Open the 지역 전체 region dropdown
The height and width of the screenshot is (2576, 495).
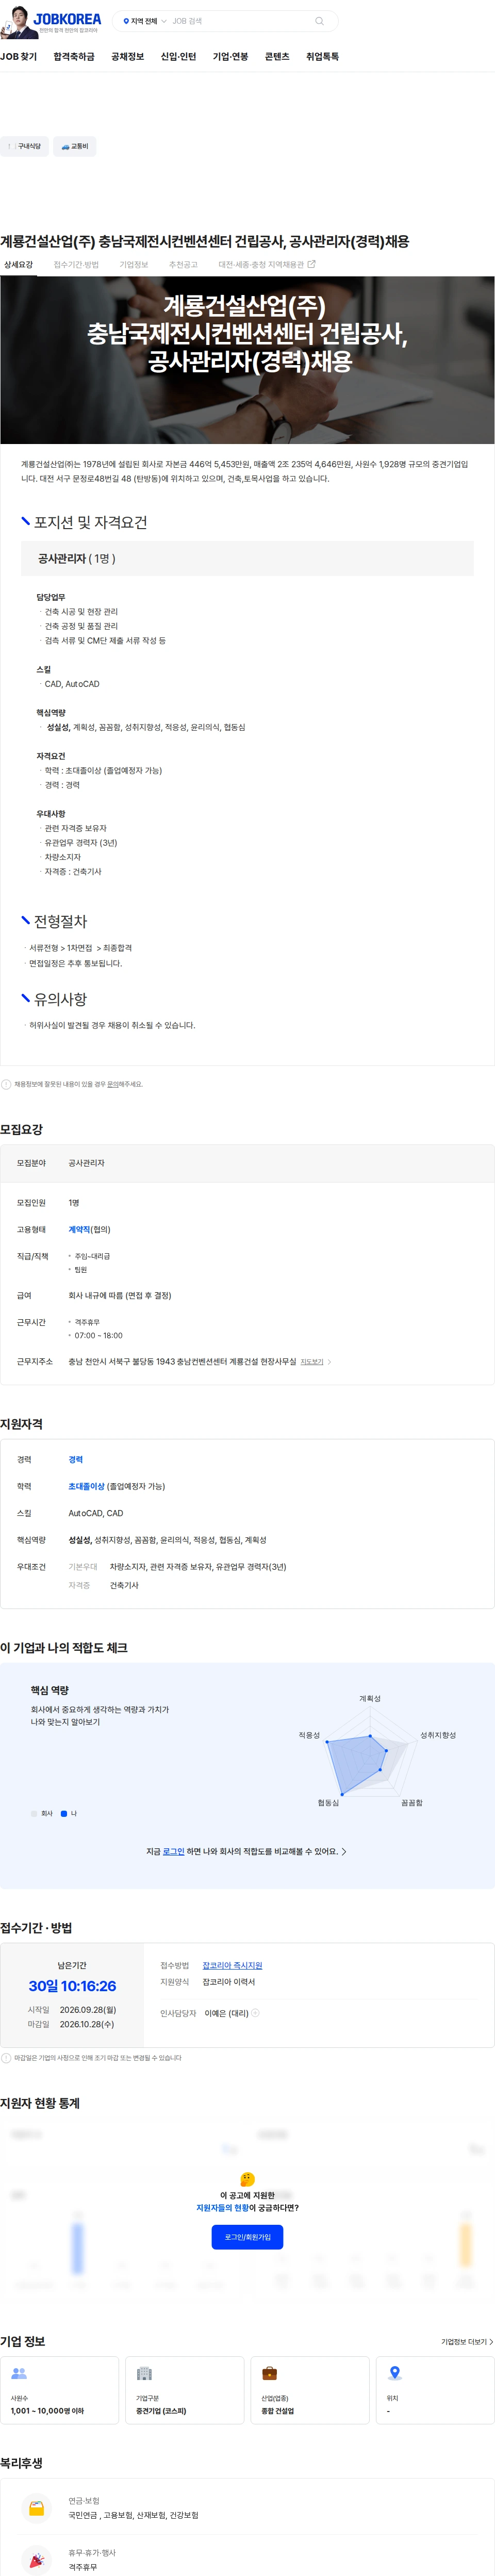144,21
